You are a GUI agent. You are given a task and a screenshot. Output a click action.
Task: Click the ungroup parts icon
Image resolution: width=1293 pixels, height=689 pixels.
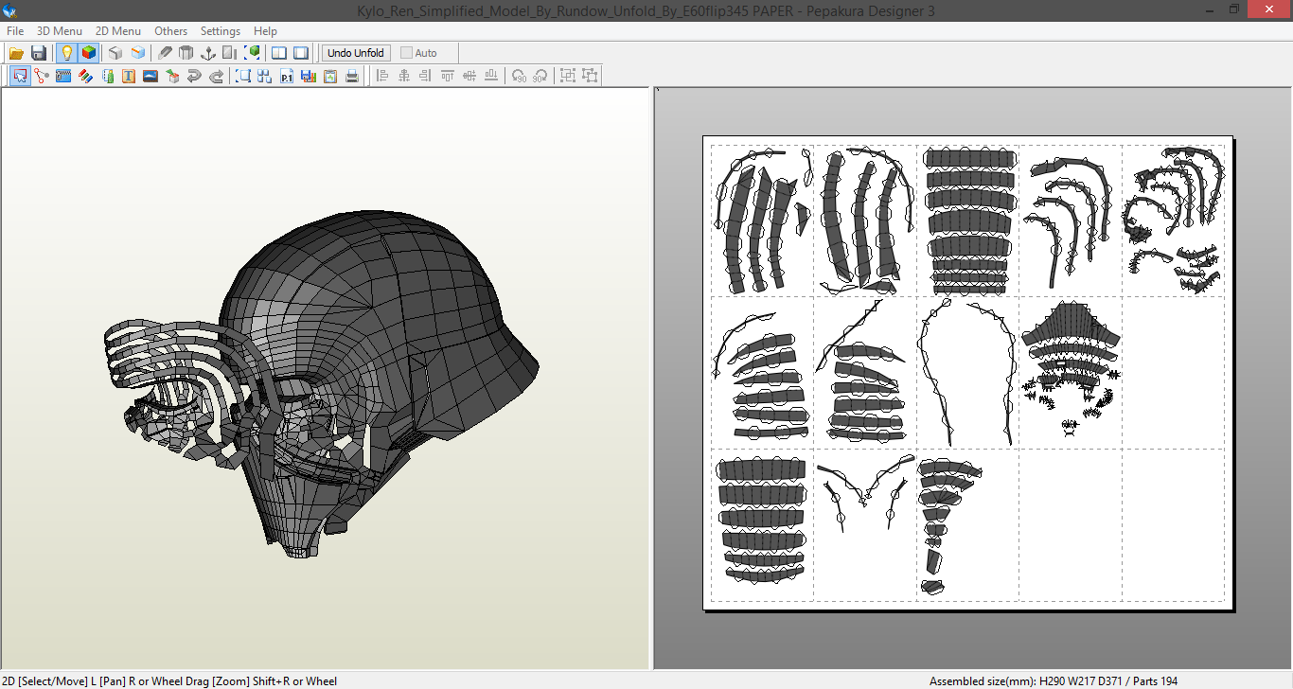coord(590,76)
